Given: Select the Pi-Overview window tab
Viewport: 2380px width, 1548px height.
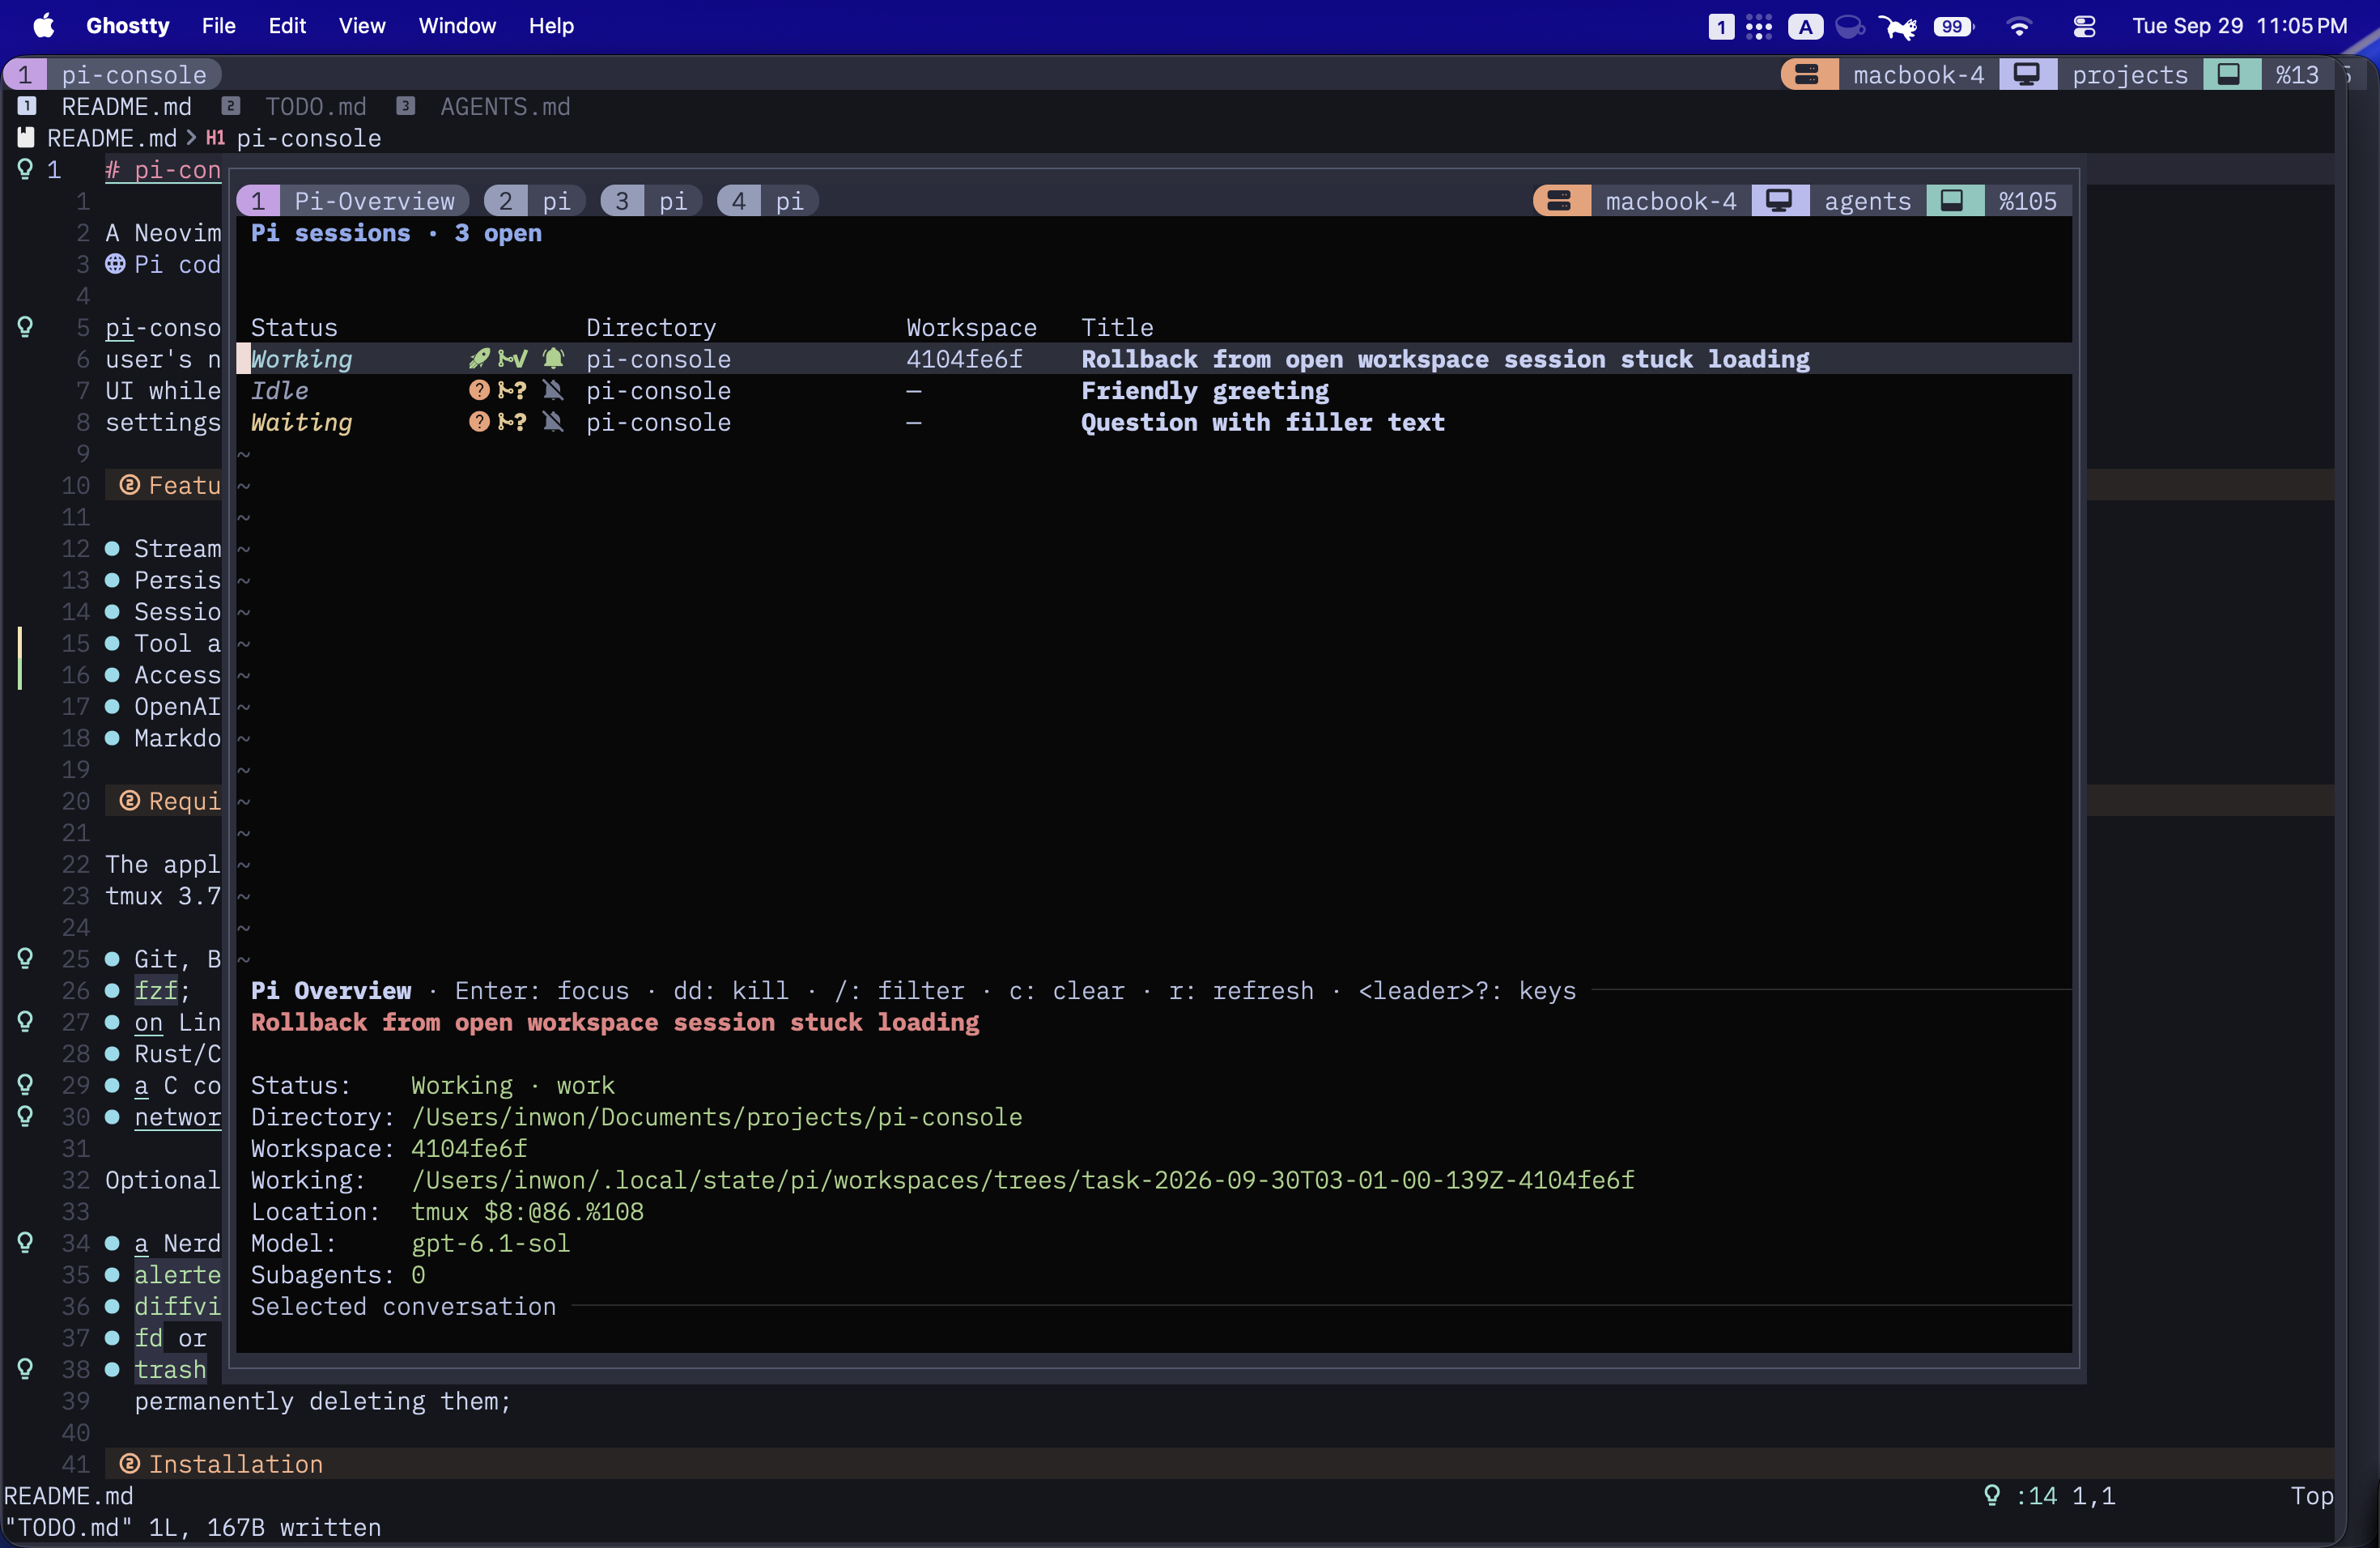Looking at the screenshot, I should coord(352,201).
